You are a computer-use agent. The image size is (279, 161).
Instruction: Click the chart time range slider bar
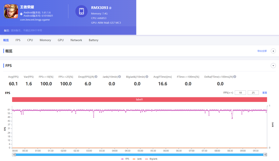(x=139, y=154)
